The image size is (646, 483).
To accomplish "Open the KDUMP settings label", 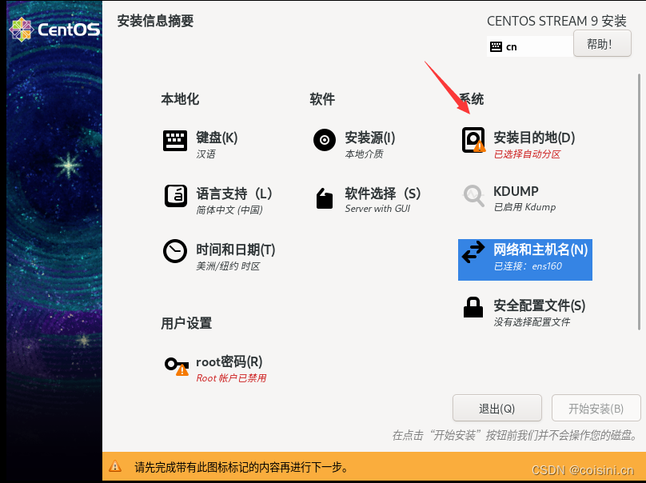I will click(x=516, y=191).
